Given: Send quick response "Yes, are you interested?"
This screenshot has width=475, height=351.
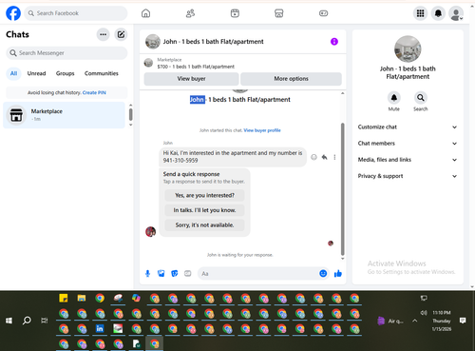Looking at the screenshot, I should 204,195.
